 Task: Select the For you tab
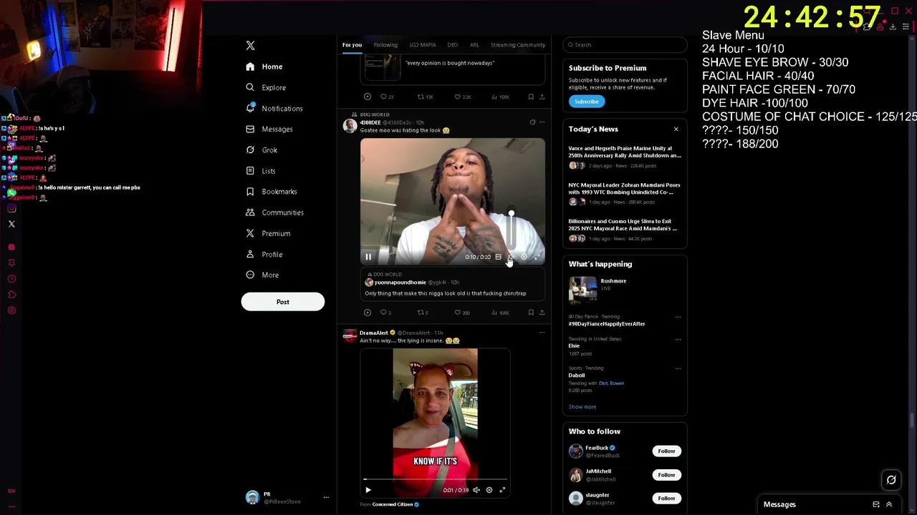[x=352, y=45]
